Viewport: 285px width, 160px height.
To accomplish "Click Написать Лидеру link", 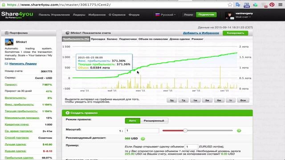I will [23, 64].
